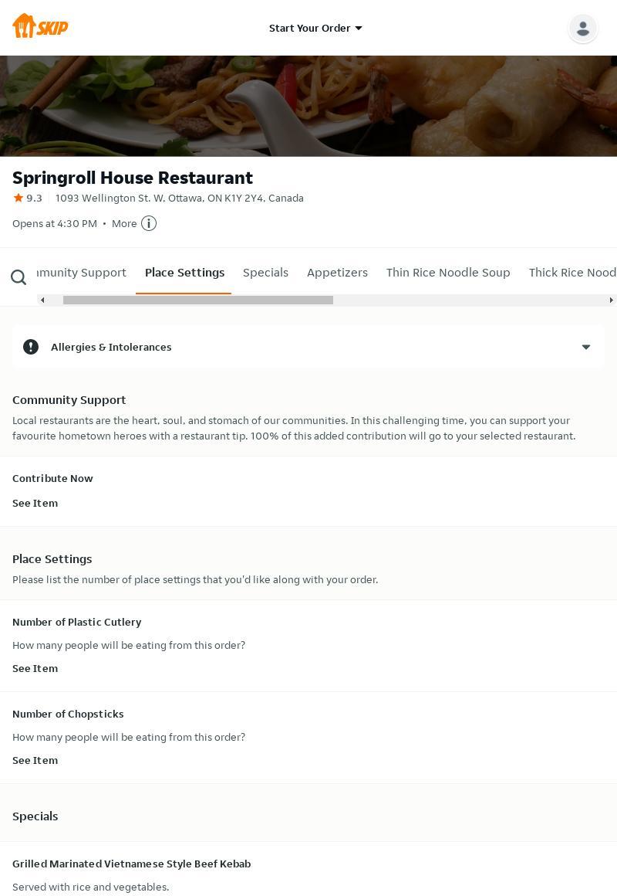Click the orange rating star icon

tap(19, 198)
